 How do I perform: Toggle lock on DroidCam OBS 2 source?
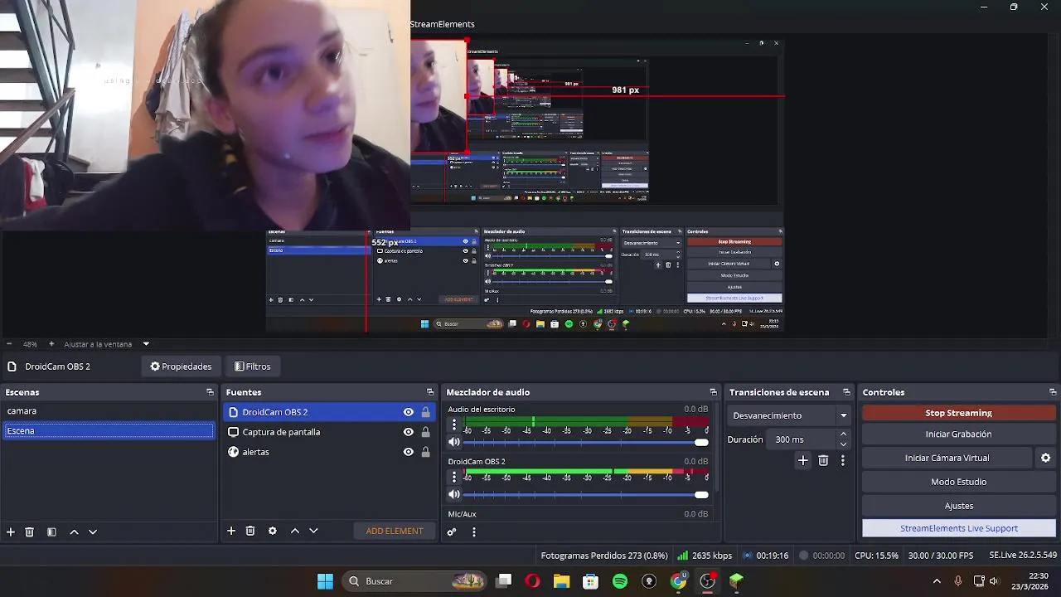pos(425,412)
